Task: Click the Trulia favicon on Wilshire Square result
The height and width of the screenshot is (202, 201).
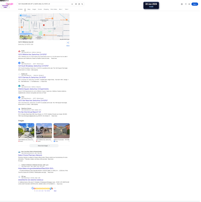Action: 19,86
